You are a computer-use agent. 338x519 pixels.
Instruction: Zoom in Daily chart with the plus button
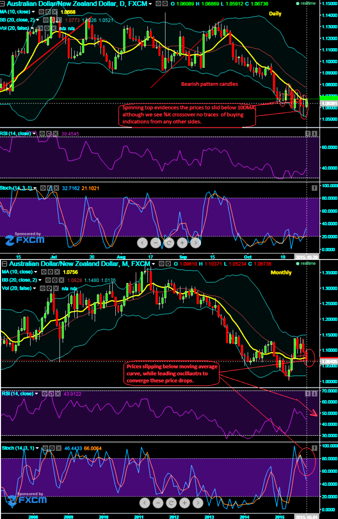pos(182,243)
